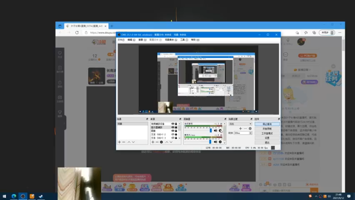Screen dimensions: 355x200
Task: Open transition properties gear icon
Action: tap(250, 128)
